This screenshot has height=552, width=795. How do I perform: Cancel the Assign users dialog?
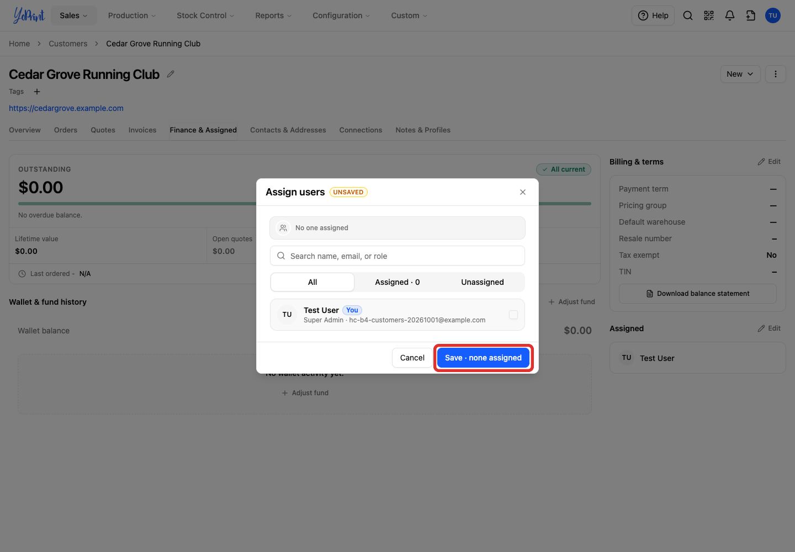[412, 358]
